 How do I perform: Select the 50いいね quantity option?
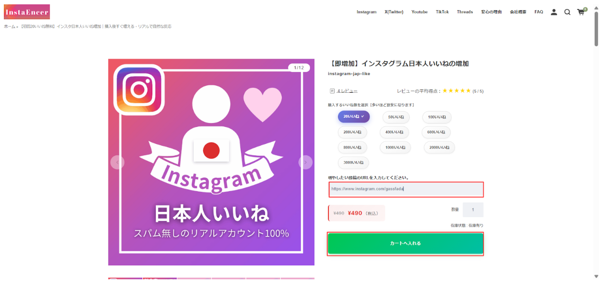coord(395,117)
